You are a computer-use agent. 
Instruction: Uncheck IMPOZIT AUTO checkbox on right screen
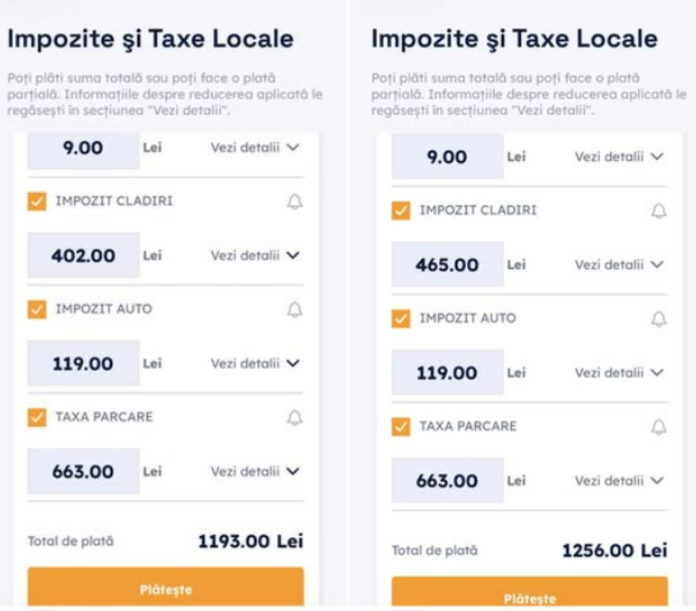[x=401, y=319]
